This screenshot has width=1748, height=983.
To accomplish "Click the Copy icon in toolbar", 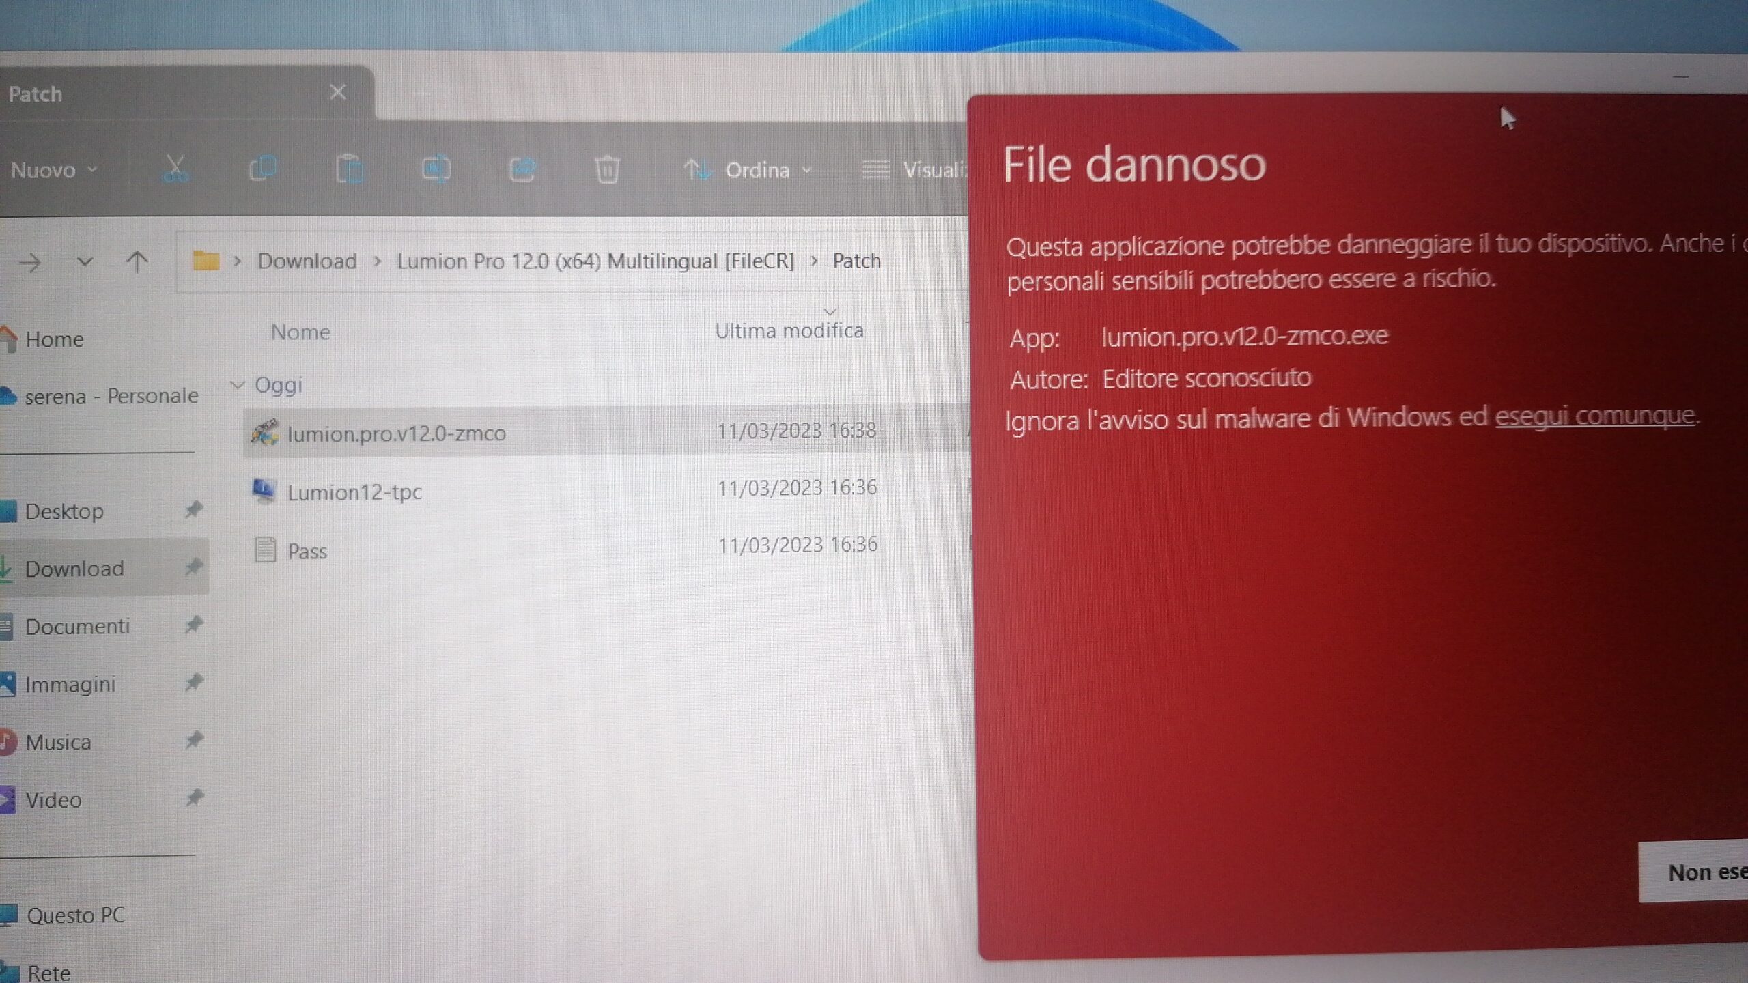I will click(x=263, y=169).
